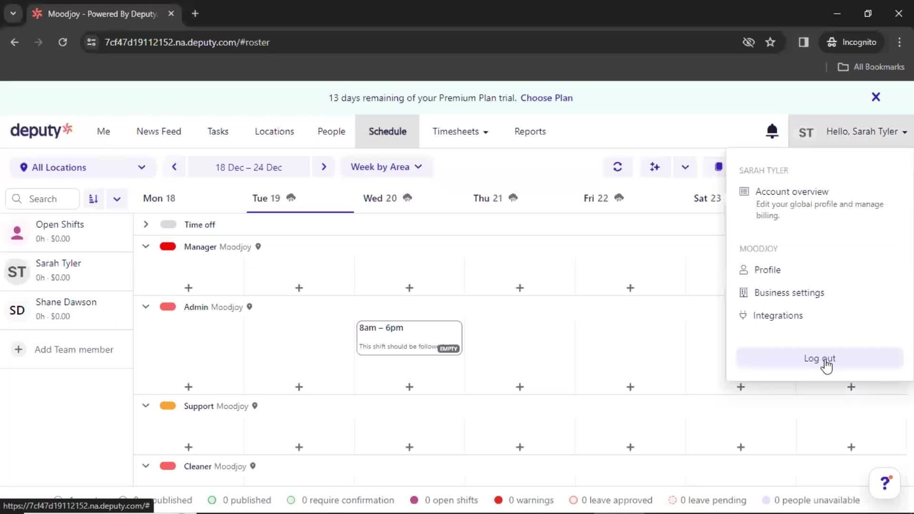The width and height of the screenshot is (914, 514).
Task: Click the Deputy logo
Action: [41, 130]
